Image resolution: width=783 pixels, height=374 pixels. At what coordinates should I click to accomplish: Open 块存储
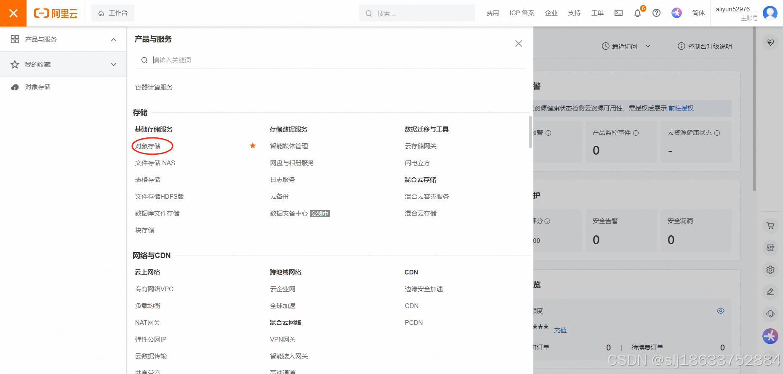point(144,230)
